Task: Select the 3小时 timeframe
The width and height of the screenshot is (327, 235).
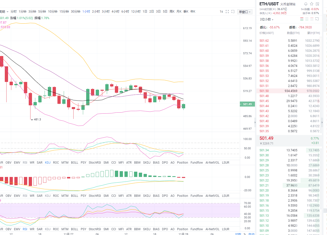Action: (x=106, y=12)
